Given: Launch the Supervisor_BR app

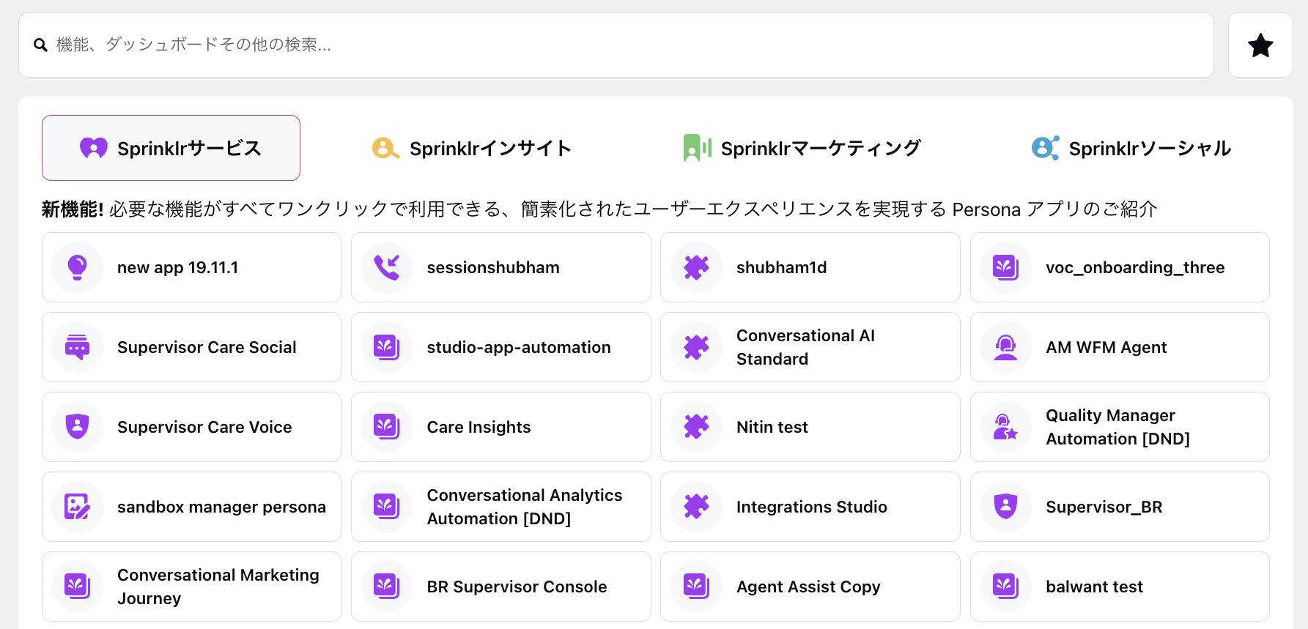Looking at the screenshot, I should [x=1120, y=507].
